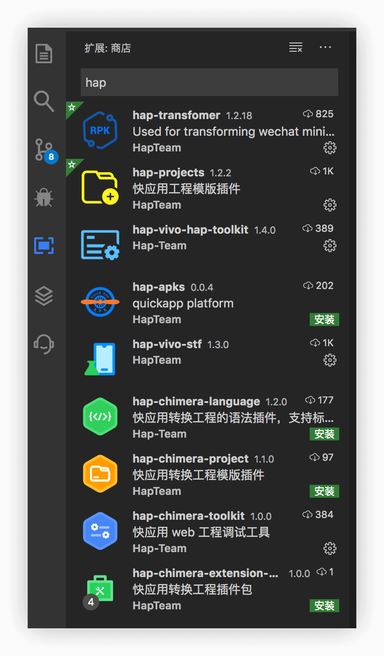Select the Extensions view icon

point(44,246)
